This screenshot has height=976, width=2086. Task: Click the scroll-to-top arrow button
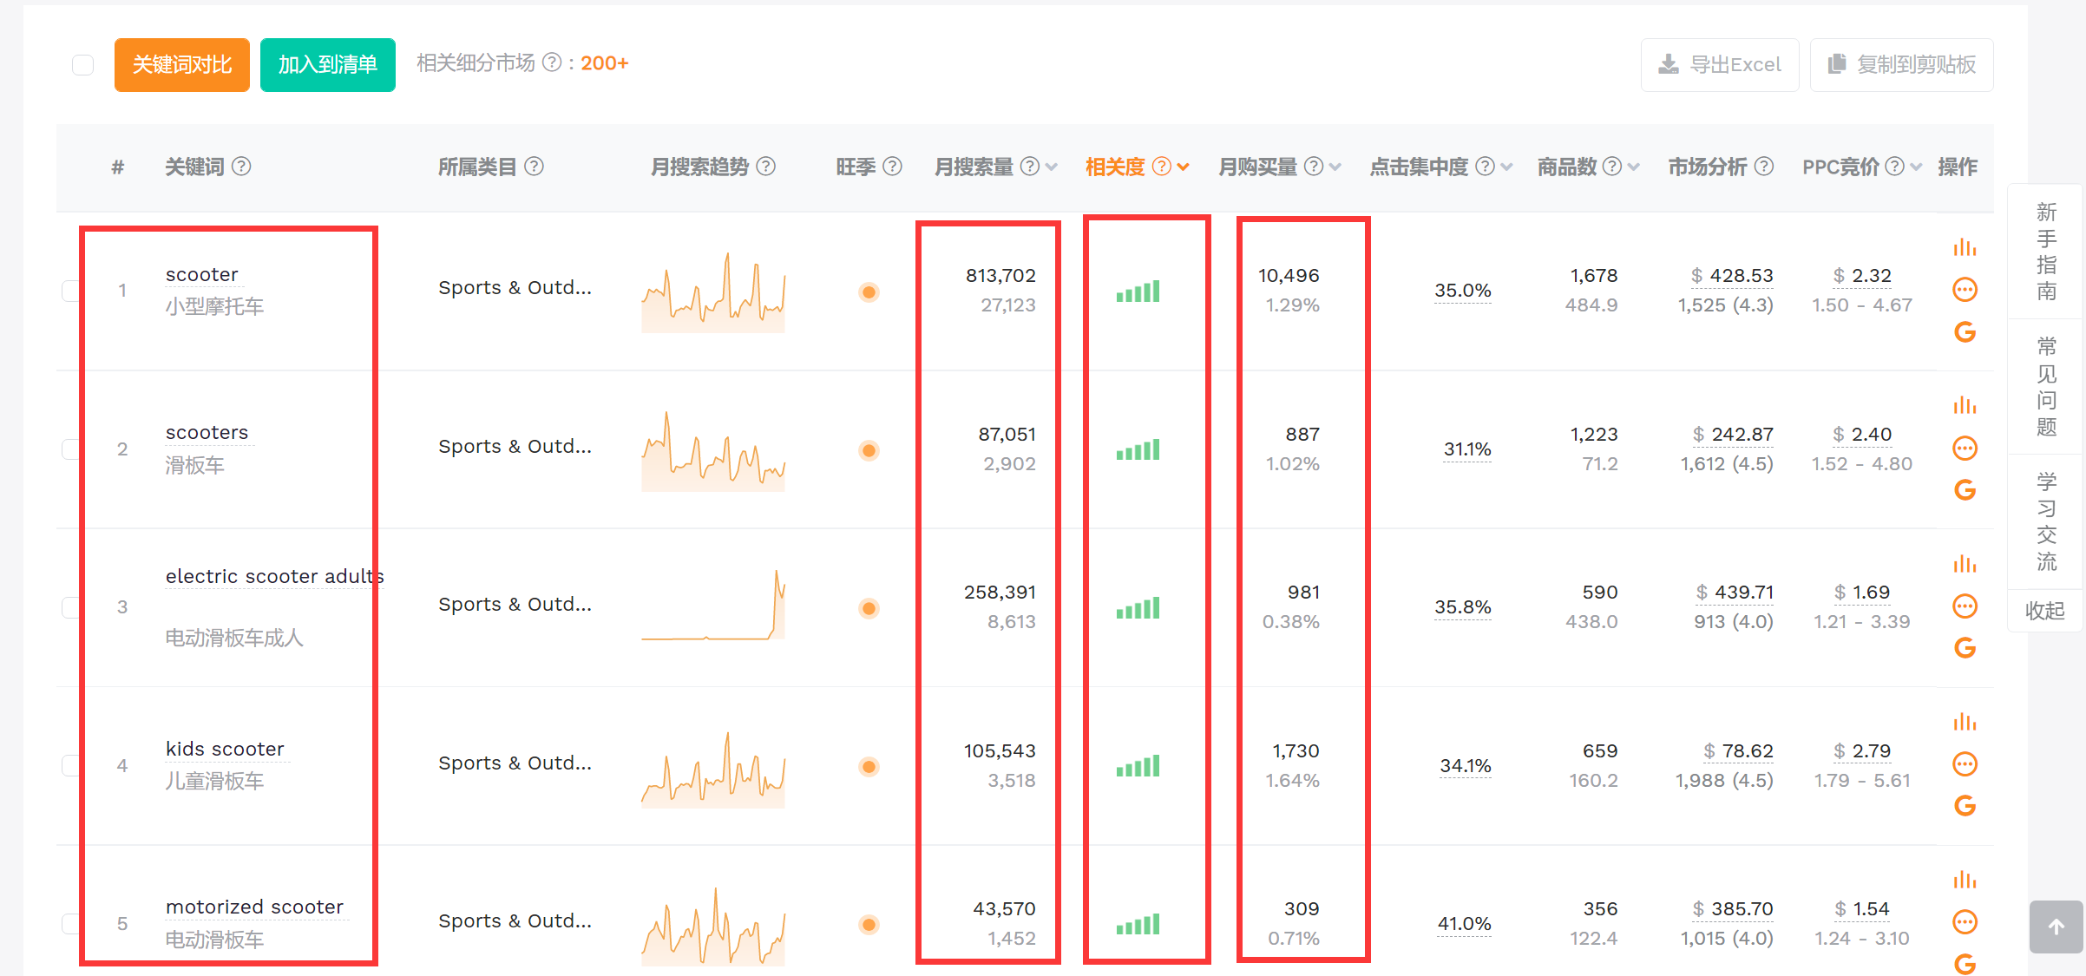click(2056, 927)
